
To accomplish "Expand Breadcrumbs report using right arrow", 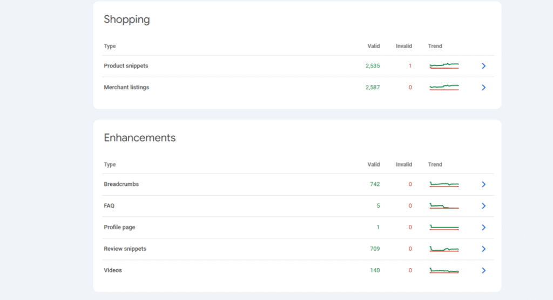I will [483, 184].
